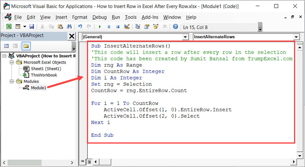Viewport: 305px width, 167px height.
Task: Click the Undo arrow icon
Action: pos(80,27)
